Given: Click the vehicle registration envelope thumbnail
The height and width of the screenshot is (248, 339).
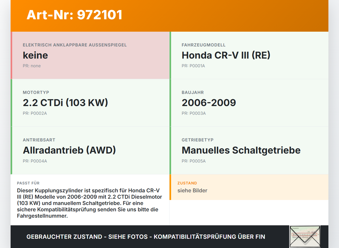Looking at the screenshot, I should point(305,236).
